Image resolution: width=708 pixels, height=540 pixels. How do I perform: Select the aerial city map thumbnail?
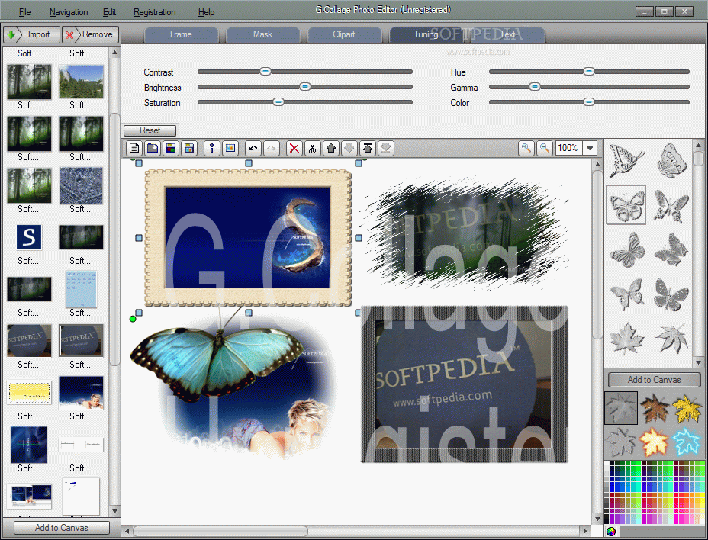point(82,185)
